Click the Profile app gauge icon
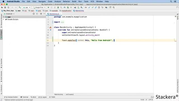179x101 pixels. coord(65,8)
